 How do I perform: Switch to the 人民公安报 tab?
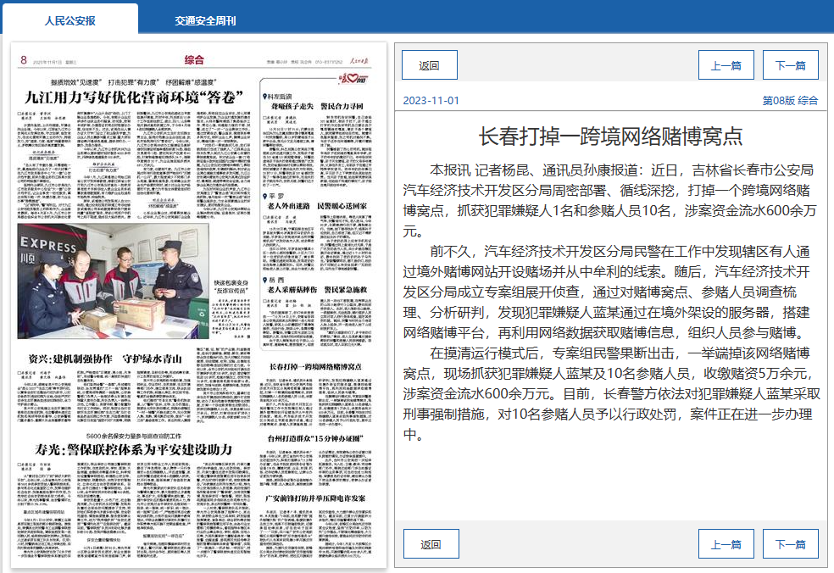(x=70, y=20)
